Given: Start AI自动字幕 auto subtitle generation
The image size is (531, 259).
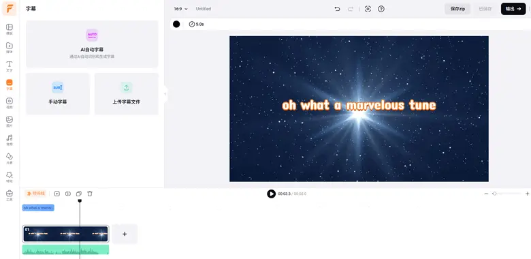Looking at the screenshot, I should point(92,44).
